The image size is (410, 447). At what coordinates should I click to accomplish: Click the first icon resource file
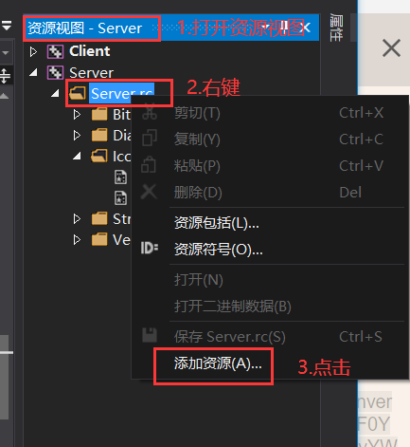click(x=120, y=177)
